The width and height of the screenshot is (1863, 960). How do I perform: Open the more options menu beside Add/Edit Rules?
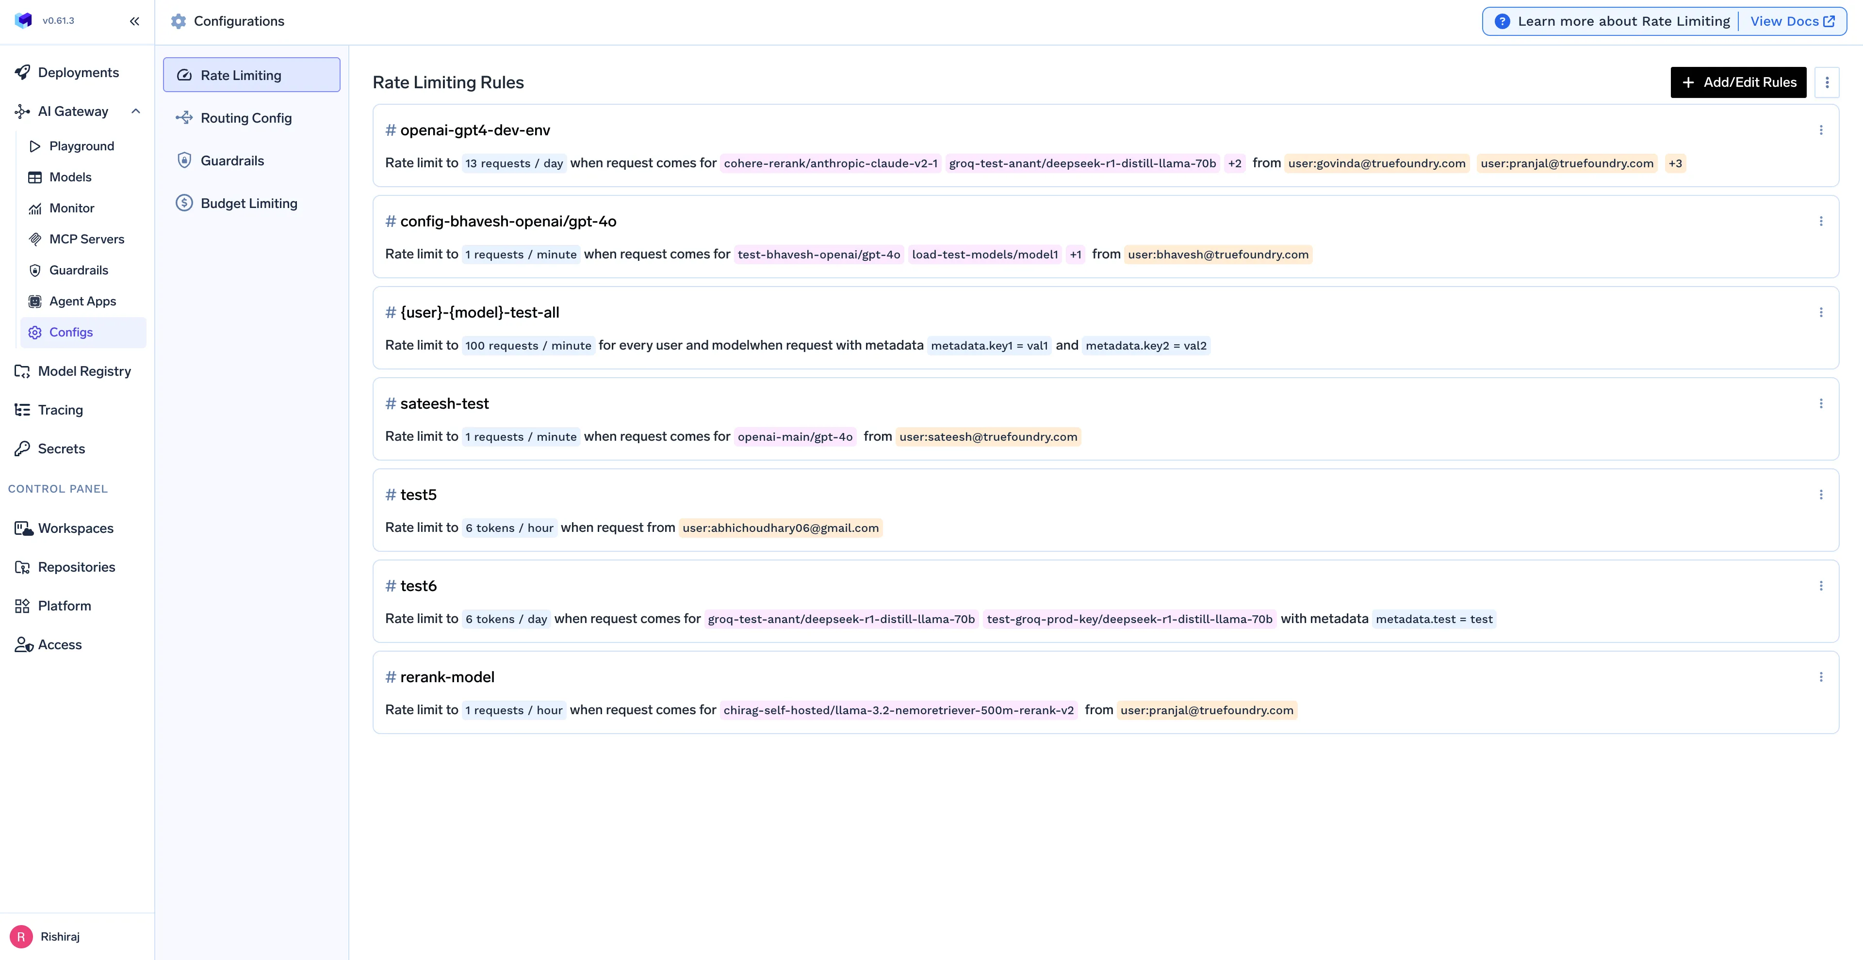click(x=1826, y=82)
